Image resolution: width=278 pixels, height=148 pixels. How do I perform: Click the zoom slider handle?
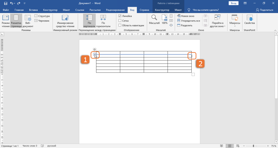pyautogui.click(x=253, y=146)
